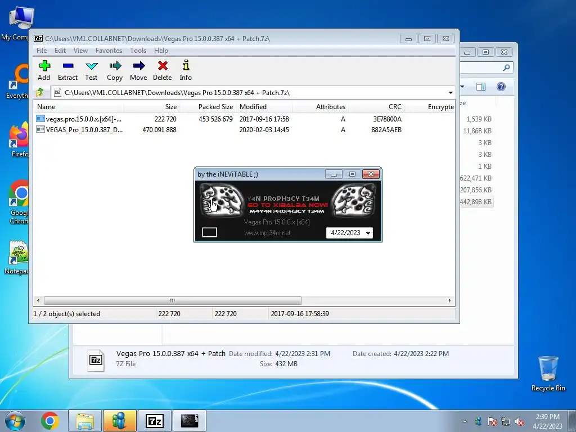Select the 622,471 KB file in Explorer
The height and width of the screenshot is (432, 576).
pyautogui.click(x=475, y=178)
